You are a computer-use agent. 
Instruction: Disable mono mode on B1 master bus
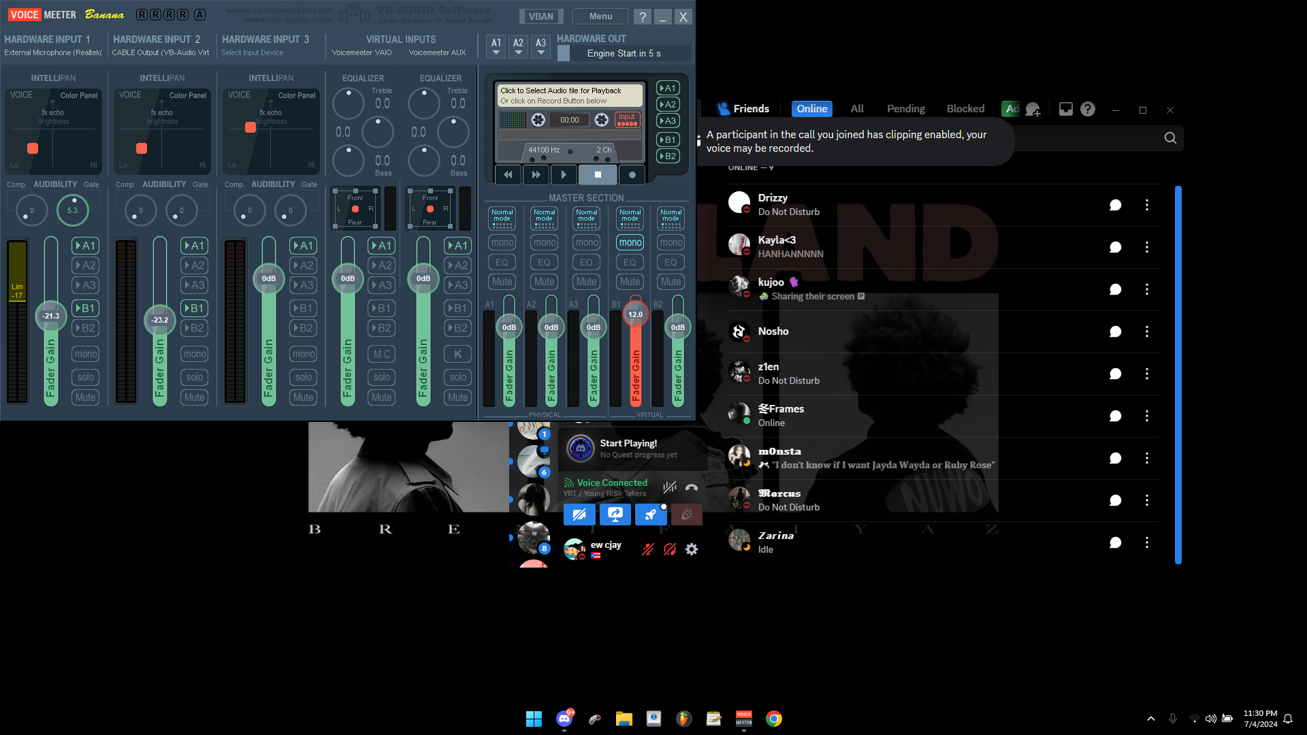click(x=630, y=242)
